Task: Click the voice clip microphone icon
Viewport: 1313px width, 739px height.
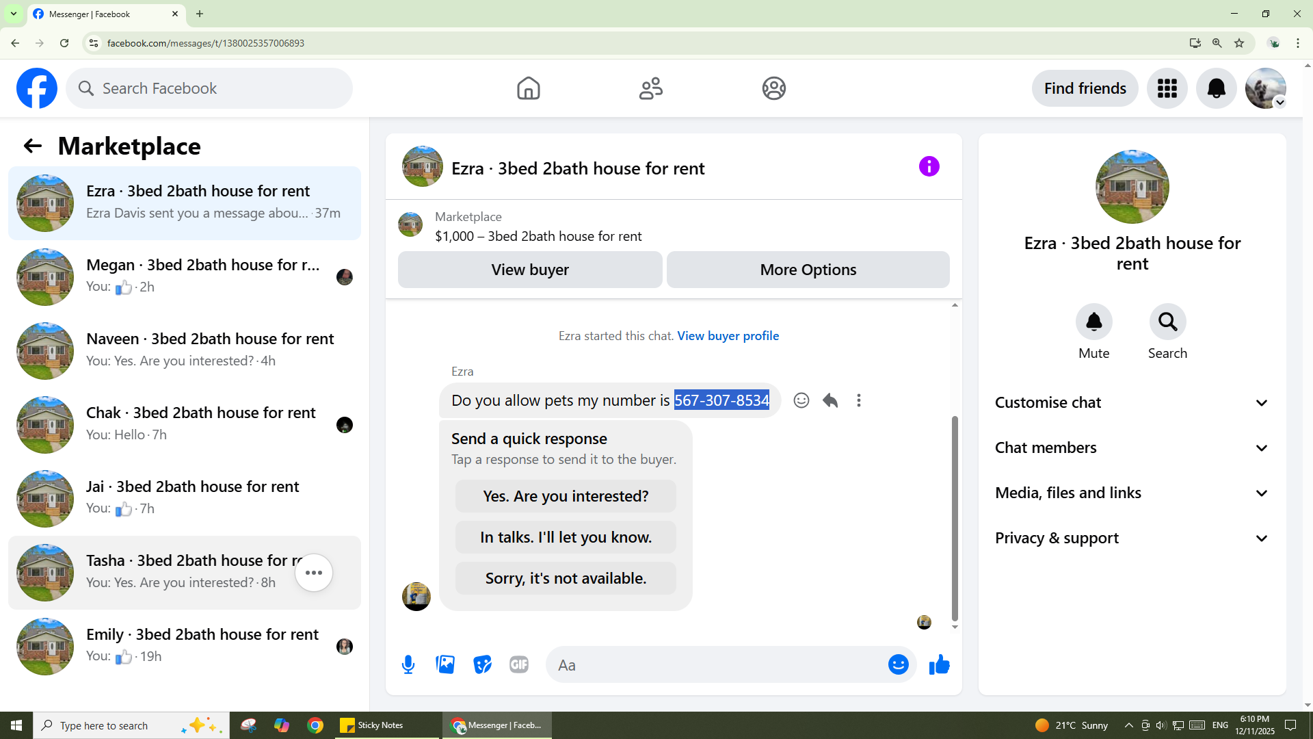Action: tap(408, 664)
